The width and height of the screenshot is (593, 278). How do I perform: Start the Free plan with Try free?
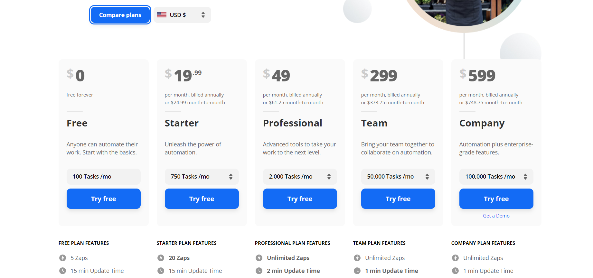pos(104,199)
